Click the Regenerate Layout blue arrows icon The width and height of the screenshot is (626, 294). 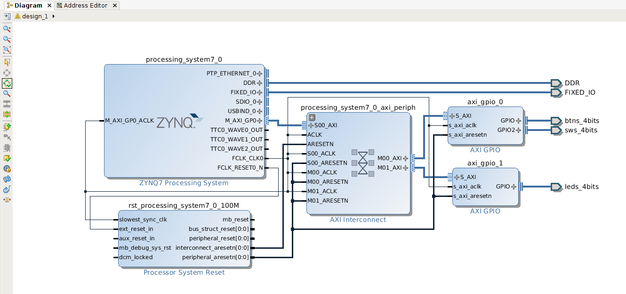click(7, 179)
